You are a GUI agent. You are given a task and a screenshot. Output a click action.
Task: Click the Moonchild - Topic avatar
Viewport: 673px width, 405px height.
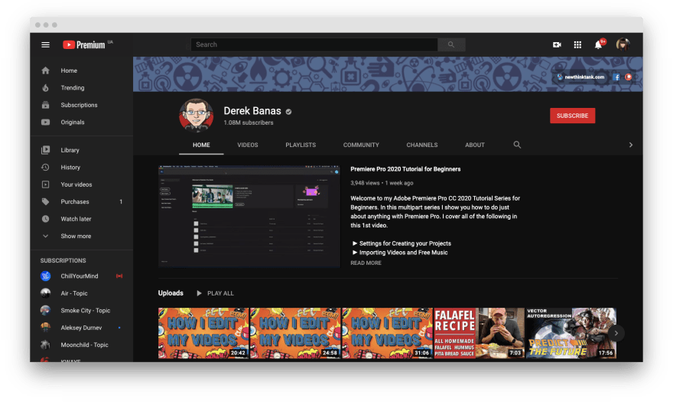45,345
